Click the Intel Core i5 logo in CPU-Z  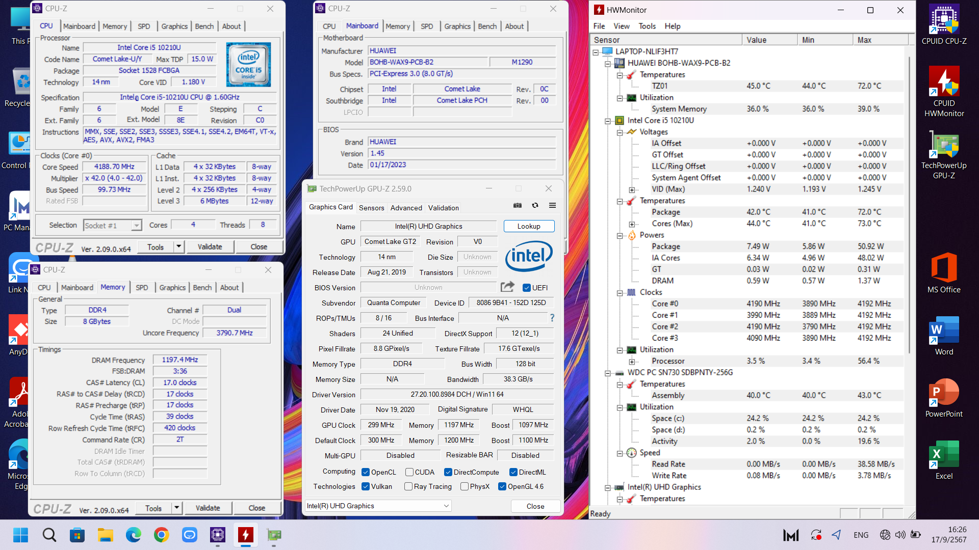(248, 65)
